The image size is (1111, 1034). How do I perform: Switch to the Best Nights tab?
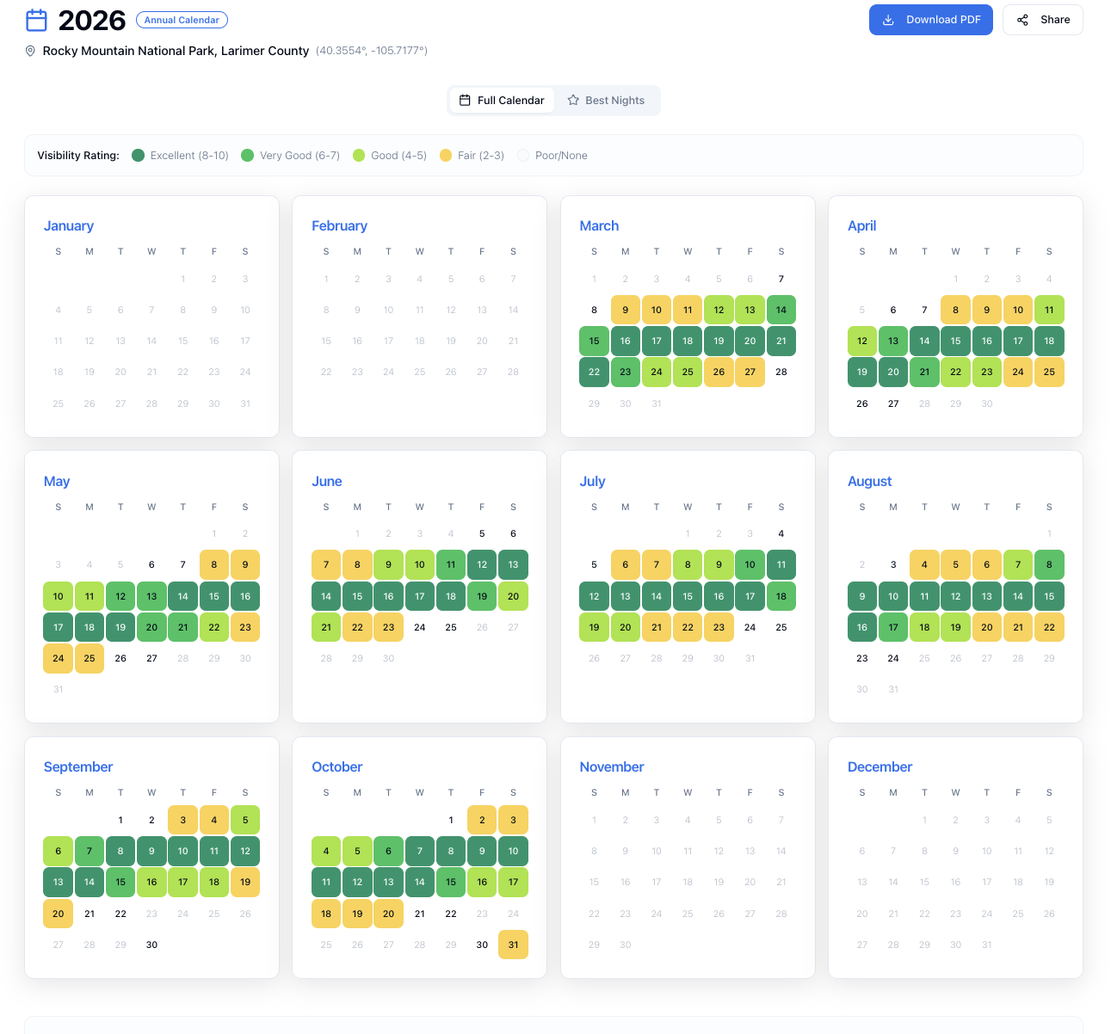point(608,100)
